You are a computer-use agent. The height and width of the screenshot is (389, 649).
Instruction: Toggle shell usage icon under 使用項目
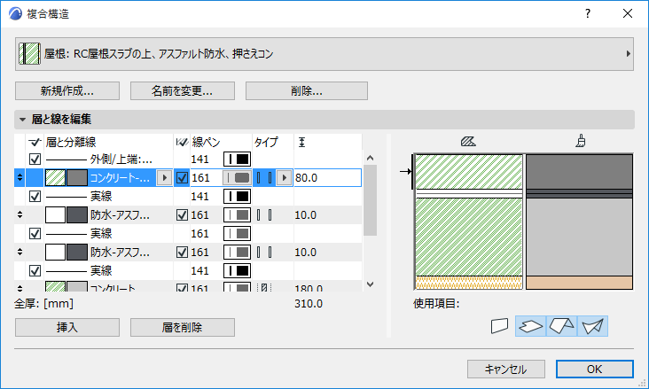pos(593,326)
